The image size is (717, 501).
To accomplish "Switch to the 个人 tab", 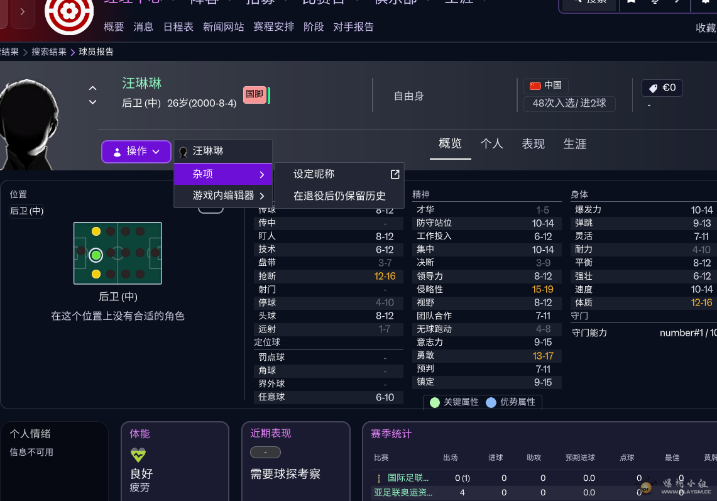I will pyautogui.click(x=492, y=144).
